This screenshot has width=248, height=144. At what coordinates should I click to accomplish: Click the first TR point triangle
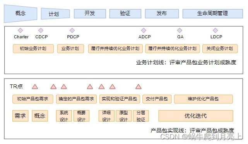(x=35, y=87)
